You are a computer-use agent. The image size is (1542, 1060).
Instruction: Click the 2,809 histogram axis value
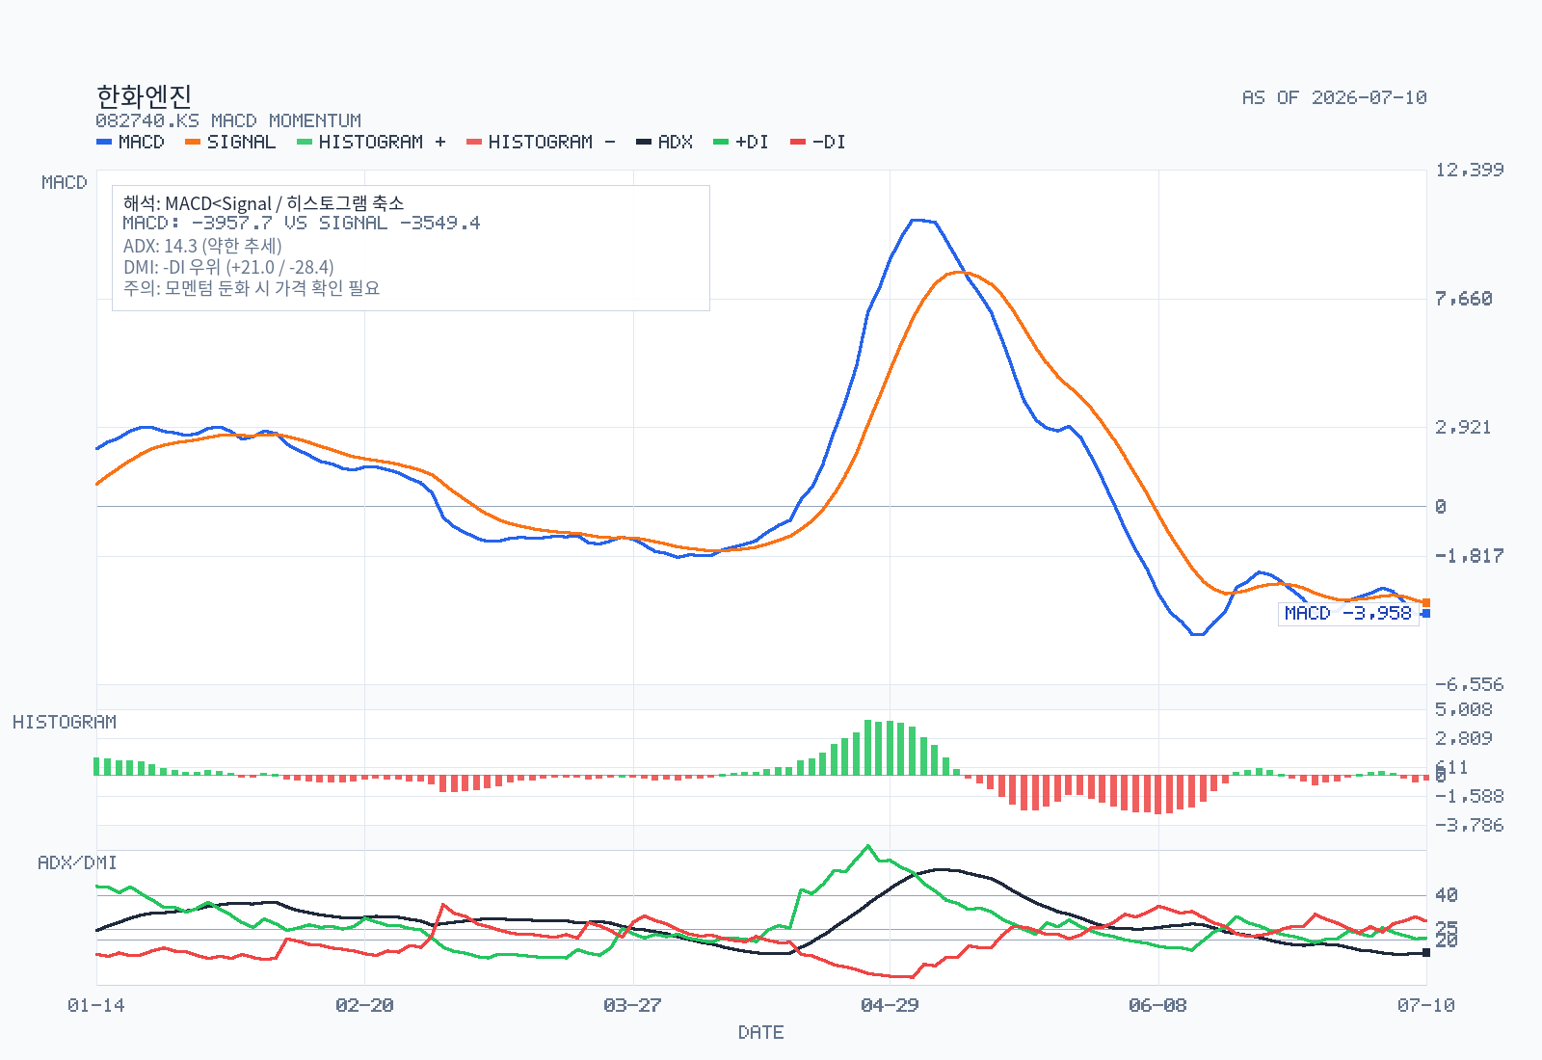(1464, 738)
